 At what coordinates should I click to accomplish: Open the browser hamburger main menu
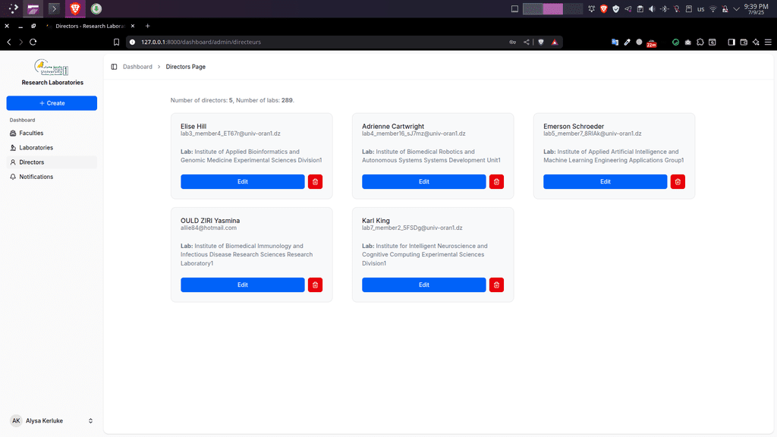coord(768,42)
